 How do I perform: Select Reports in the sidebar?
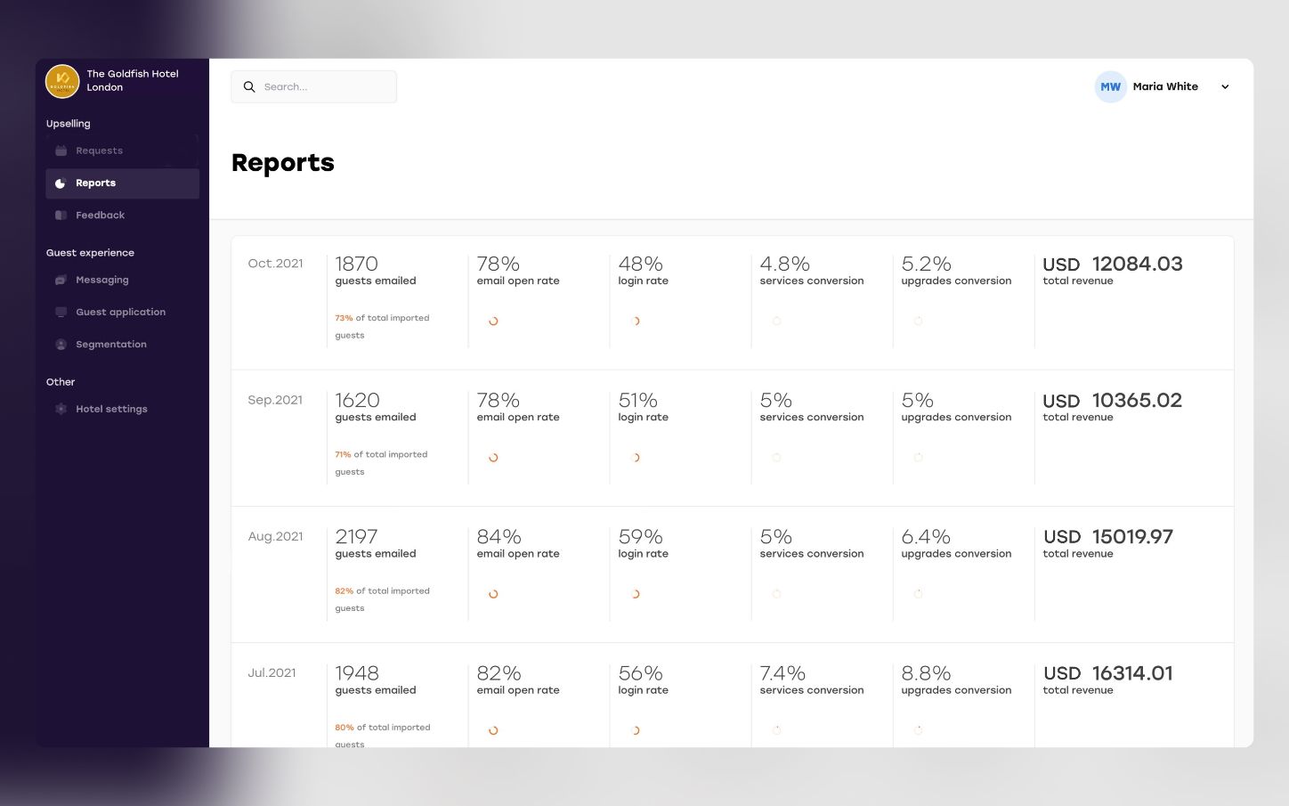coord(122,183)
